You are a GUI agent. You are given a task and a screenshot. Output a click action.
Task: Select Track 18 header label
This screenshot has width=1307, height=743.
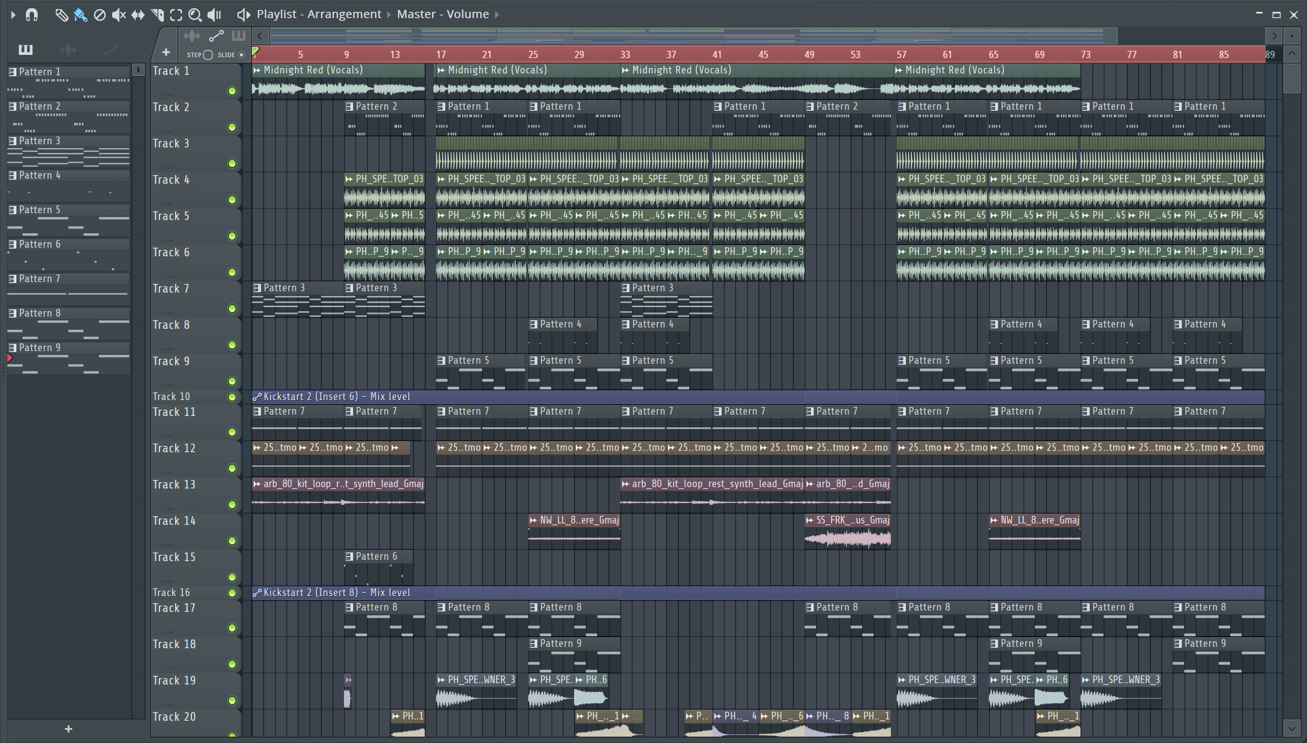(x=174, y=645)
